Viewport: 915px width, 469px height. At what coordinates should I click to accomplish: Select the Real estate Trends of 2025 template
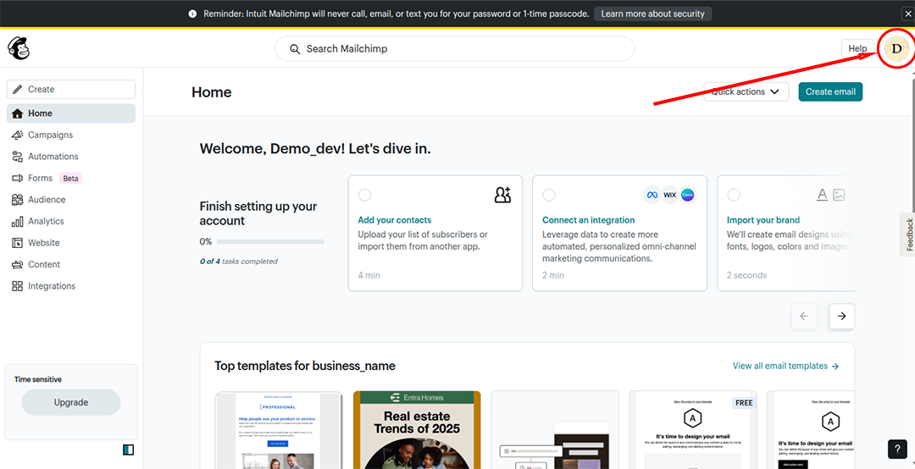click(417, 430)
